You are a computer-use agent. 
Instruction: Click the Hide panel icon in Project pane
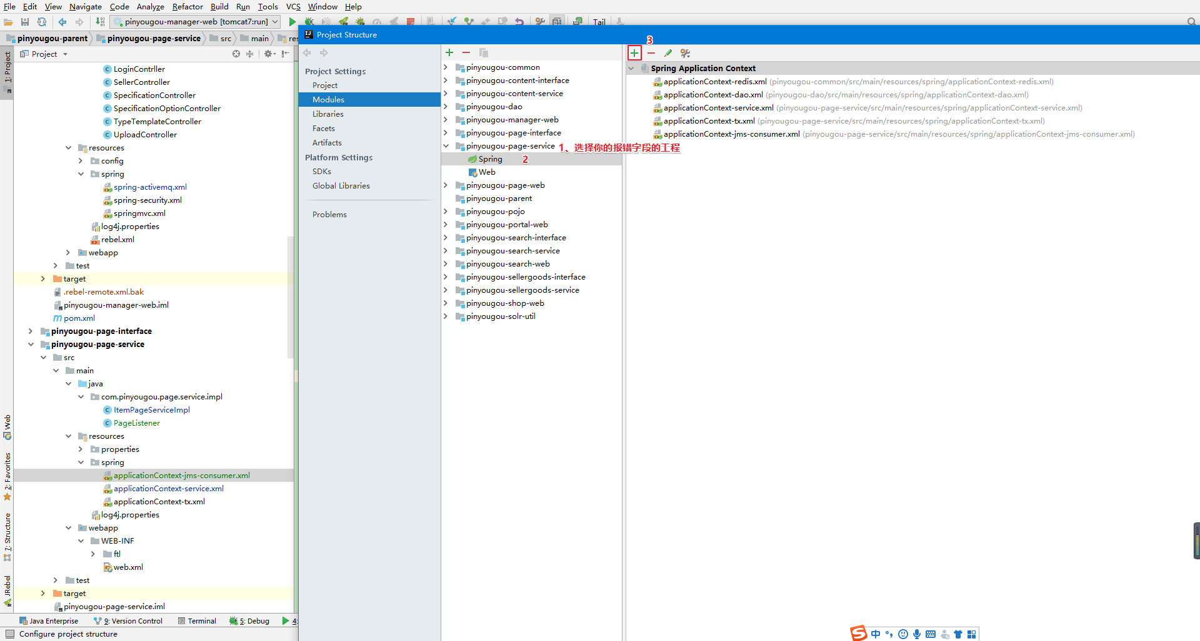[x=286, y=54]
